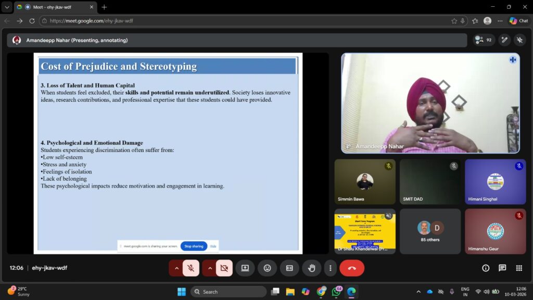Select the Meet browser tab
The width and height of the screenshot is (533, 300).
click(52, 7)
